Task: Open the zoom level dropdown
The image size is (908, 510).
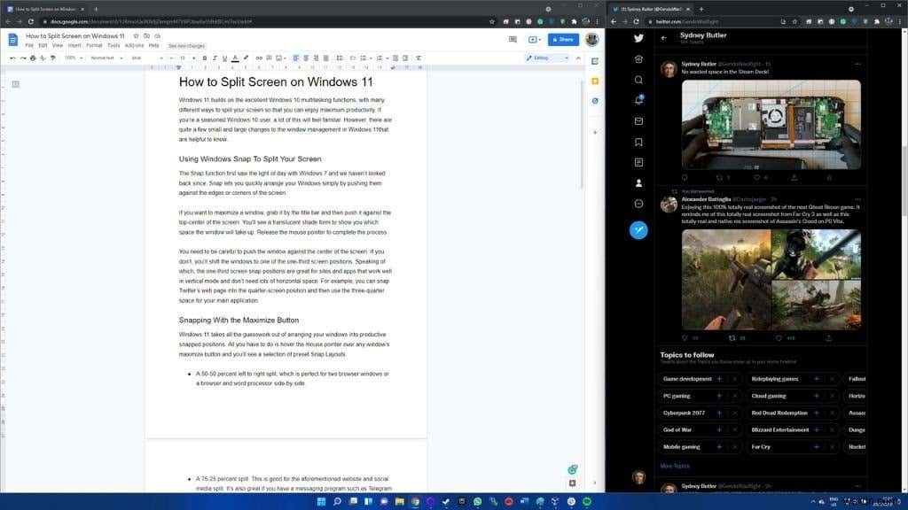Action: coord(75,58)
